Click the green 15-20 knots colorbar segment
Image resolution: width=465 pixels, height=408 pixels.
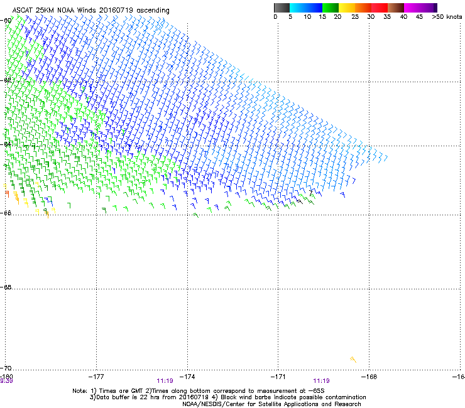tap(331, 8)
